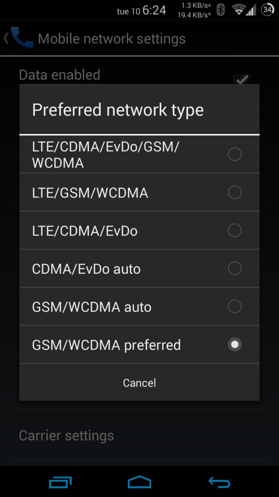Select LTE/CDMA/EvDo/GSM/WCDMA radio button
Image resolution: width=279 pixels, height=497 pixels.
coord(235,154)
